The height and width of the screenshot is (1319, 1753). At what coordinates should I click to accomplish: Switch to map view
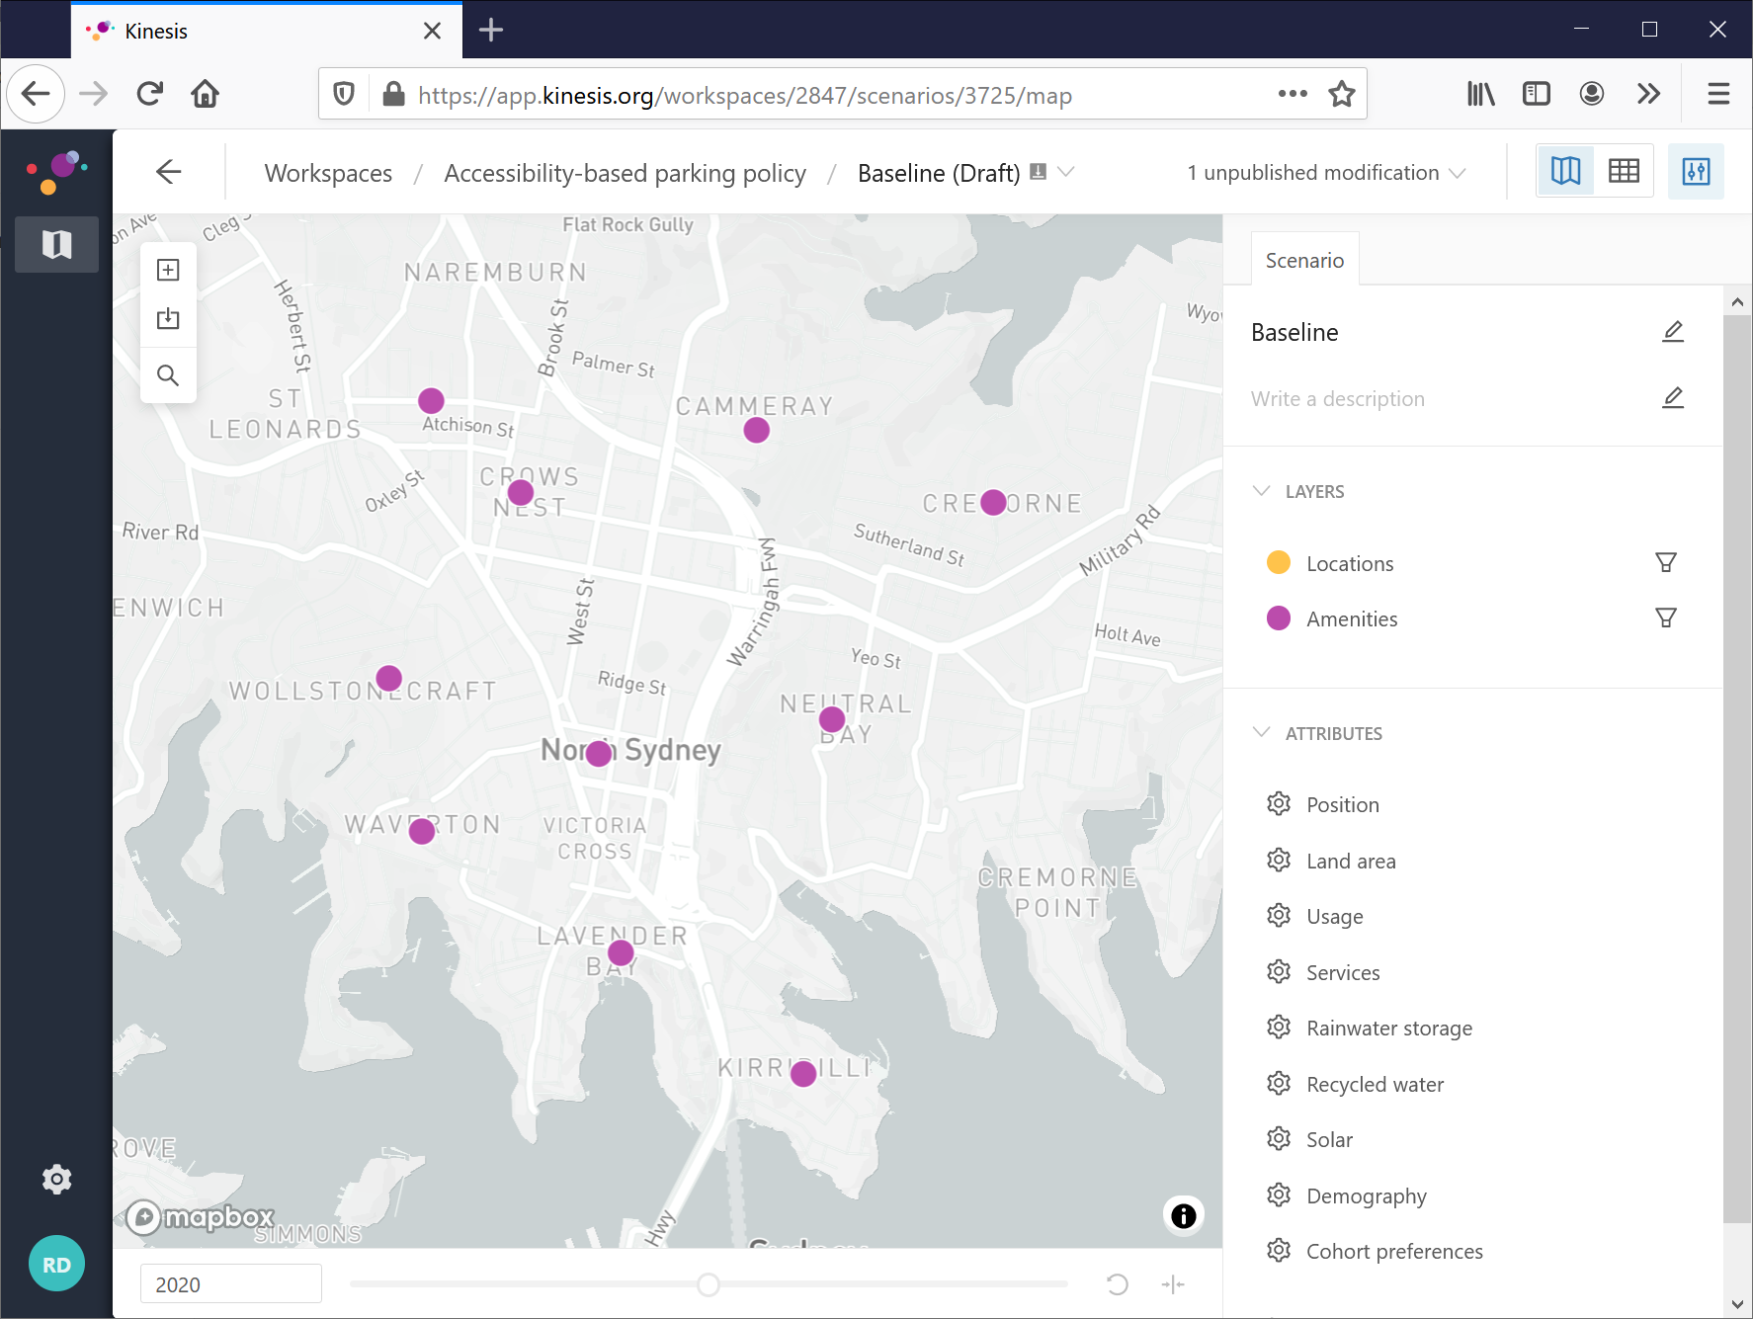pyautogui.click(x=1566, y=171)
